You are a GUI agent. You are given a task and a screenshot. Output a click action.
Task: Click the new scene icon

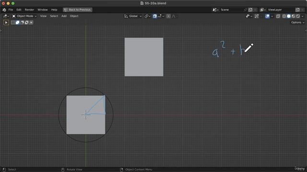(x=250, y=10)
